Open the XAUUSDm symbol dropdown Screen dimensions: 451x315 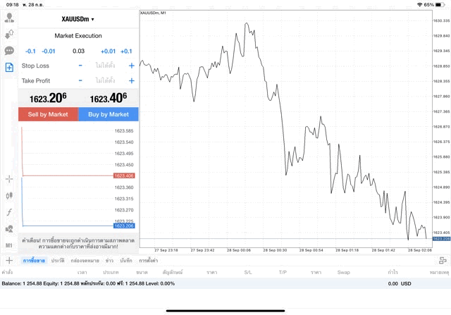click(x=78, y=19)
